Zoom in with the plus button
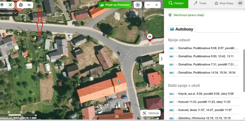Screen dimensions: 245x121 [157, 5]
